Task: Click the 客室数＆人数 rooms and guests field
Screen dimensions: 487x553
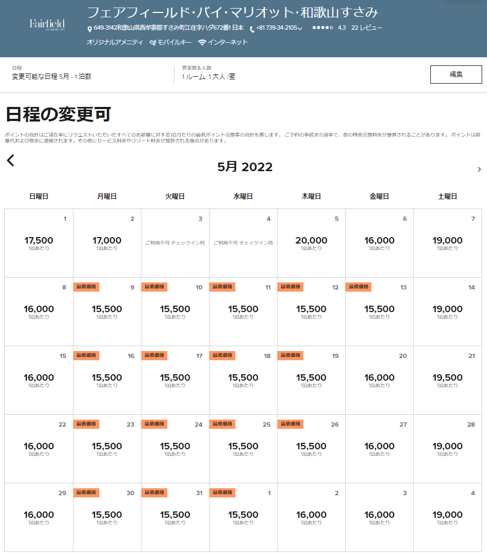Action: click(208, 76)
